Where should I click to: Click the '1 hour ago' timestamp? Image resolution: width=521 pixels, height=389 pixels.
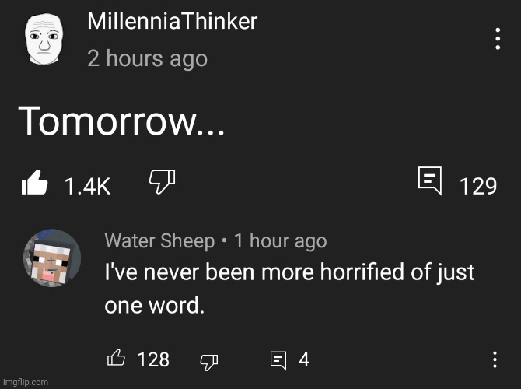coord(281,240)
